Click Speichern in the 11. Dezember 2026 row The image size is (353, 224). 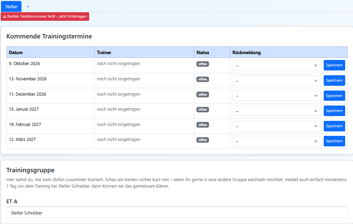334,96
